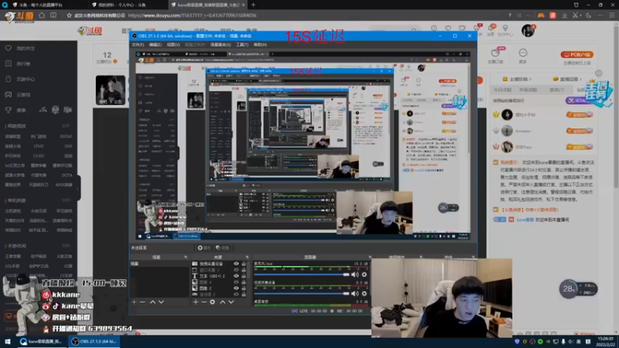The width and height of the screenshot is (619, 348).
Task: Show the Image 4 source
Action: [236, 282]
